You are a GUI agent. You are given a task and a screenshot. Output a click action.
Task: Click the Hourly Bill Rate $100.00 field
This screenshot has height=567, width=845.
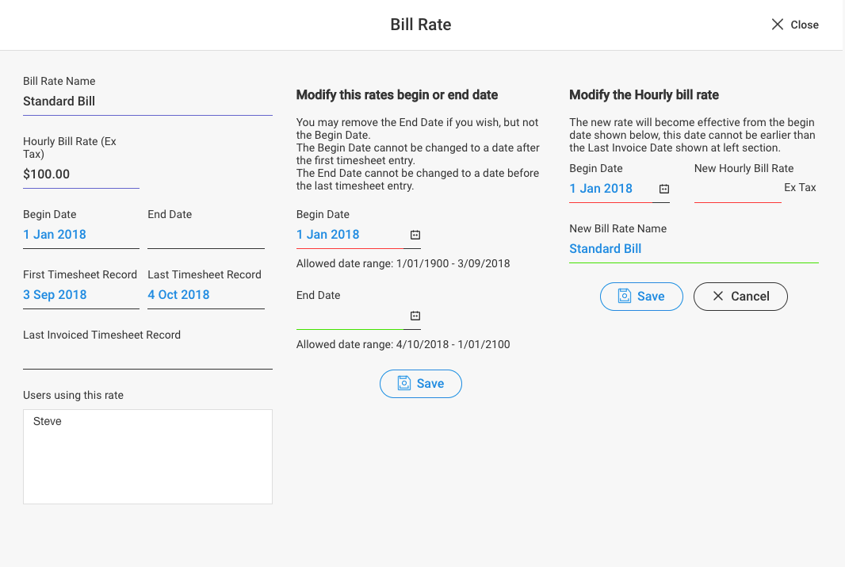(82, 174)
